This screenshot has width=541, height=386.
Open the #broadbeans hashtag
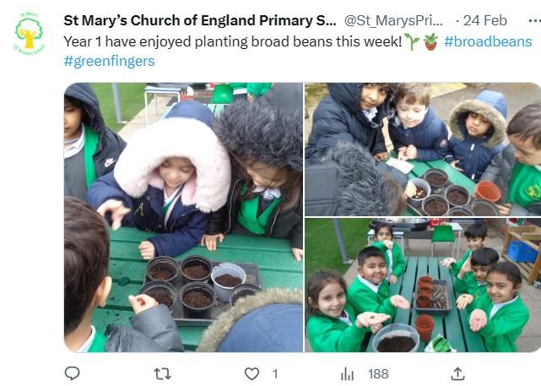tap(488, 42)
